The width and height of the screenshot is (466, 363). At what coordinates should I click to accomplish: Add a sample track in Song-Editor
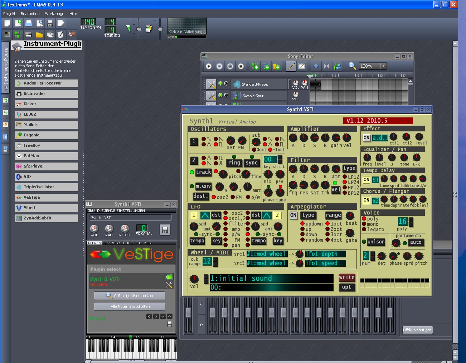click(x=266, y=66)
